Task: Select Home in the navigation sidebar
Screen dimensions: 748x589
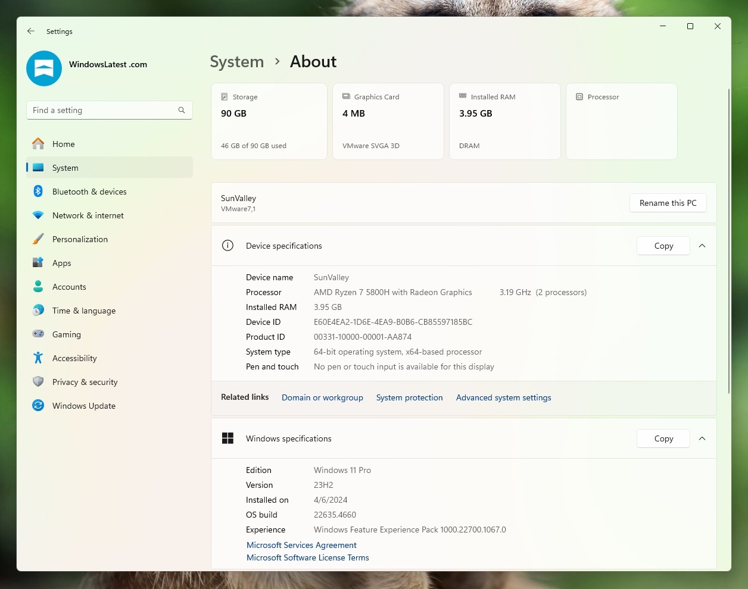Action: pos(64,144)
